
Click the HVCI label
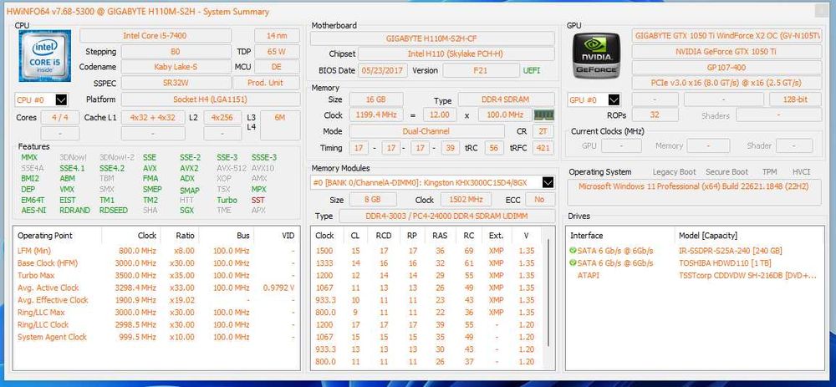coord(802,172)
